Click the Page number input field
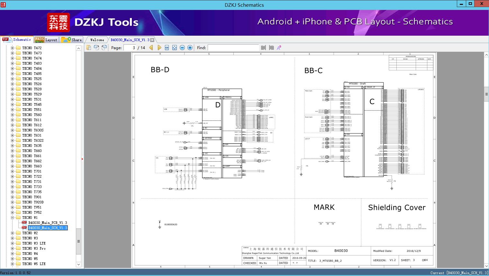The height and width of the screenshot is (276, 489). coord(130,48)
